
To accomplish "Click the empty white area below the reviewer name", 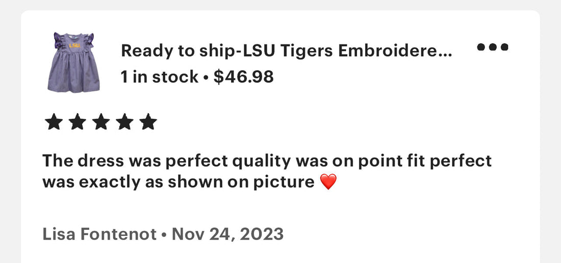I will (280, 254).
